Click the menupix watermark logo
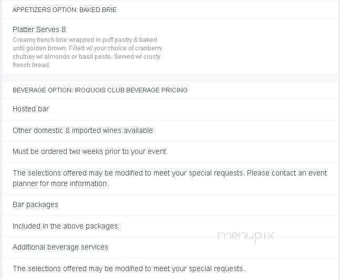 click(246, 235)
